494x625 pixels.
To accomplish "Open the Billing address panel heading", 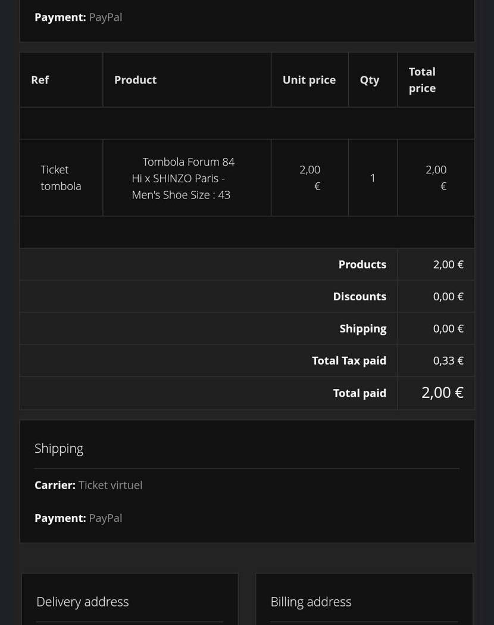I will click(x=311, y=602).
